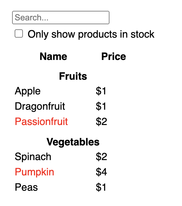The image size is (182, 206).
Task: Select the Dragonfruit product name
Action: pyautogui.click(x=40, y=106)
